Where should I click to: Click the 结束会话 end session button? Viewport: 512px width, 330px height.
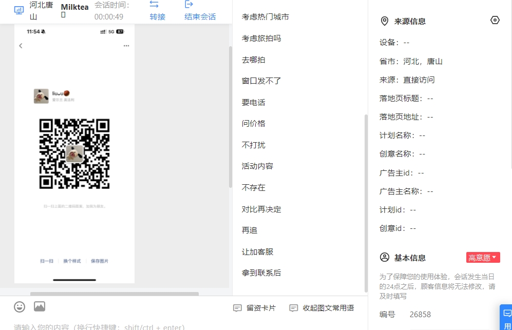200,10
